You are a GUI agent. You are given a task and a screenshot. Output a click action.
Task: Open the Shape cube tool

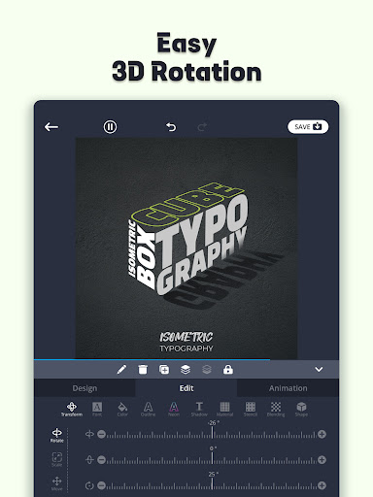click(x=301, y=409)
